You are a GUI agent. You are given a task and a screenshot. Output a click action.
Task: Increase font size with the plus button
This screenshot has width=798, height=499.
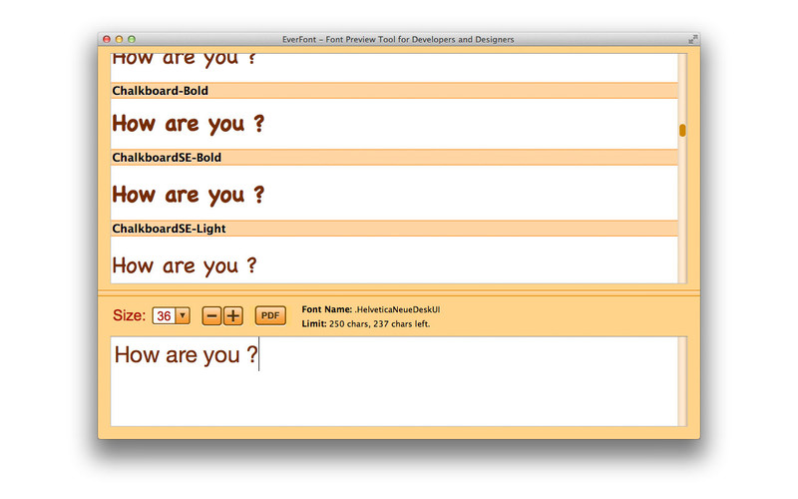pos(233,315)
